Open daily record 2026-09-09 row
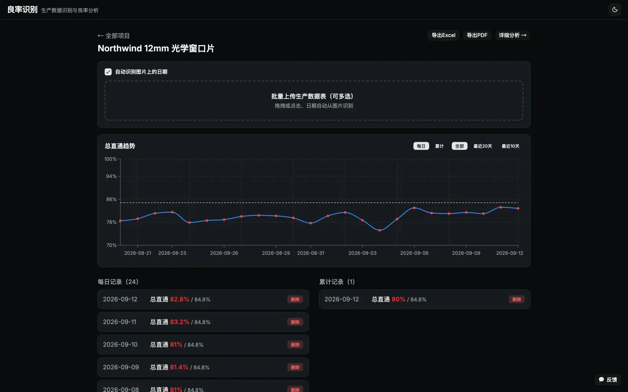The width and height of the screenshot is (628, 392). (203, 367)
